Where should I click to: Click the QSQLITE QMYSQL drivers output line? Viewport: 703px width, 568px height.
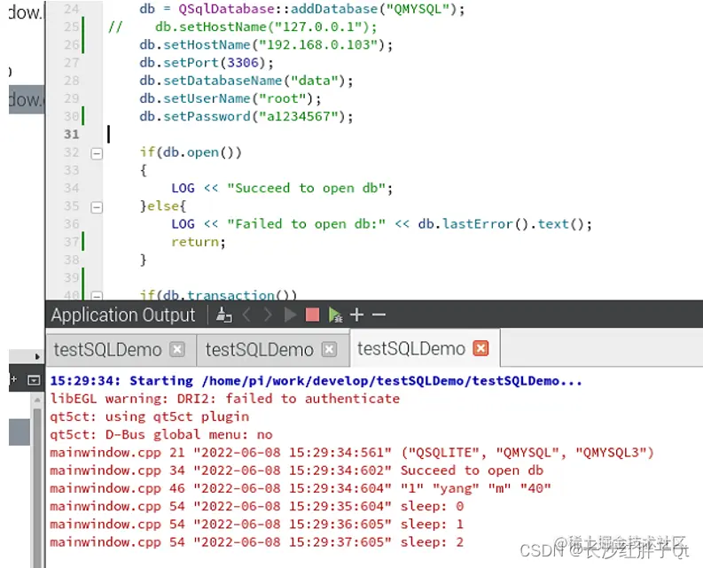tap(352, 453)
